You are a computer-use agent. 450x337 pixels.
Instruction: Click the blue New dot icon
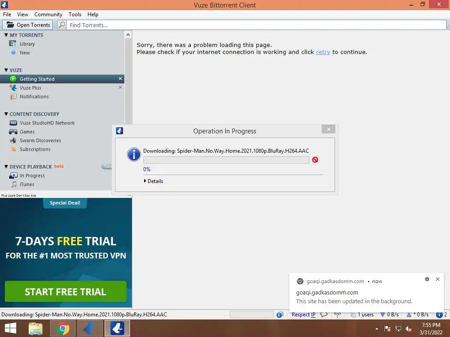point(13,53)
